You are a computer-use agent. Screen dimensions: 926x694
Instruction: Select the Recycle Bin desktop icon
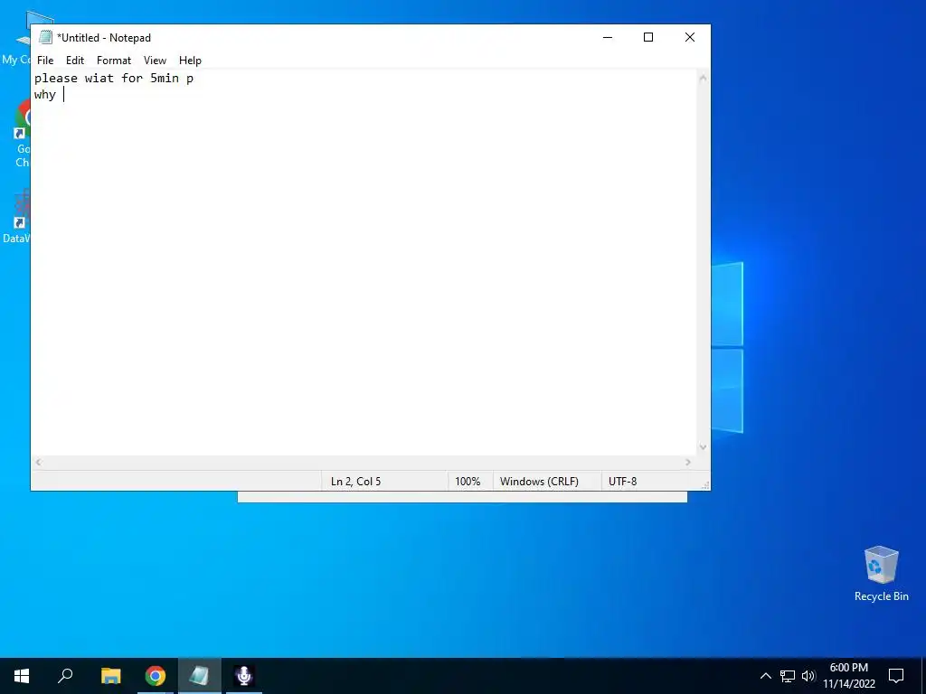coord(881,574)
